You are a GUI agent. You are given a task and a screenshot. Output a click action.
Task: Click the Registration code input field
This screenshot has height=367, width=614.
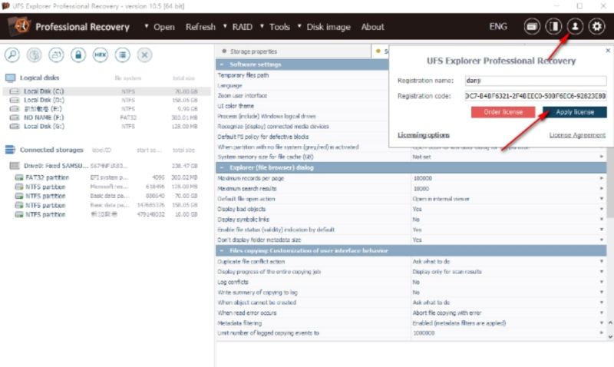(536, 96)
